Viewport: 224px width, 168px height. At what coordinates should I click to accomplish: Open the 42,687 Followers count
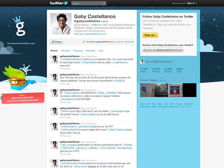(168, 70)
